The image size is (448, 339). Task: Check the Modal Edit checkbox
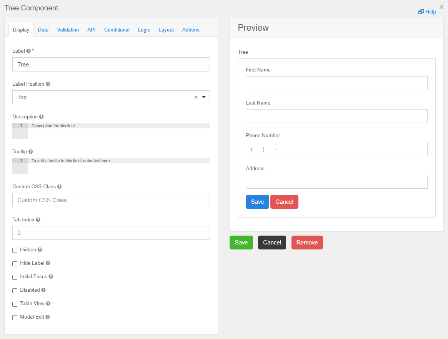click(x=15, y=317)
